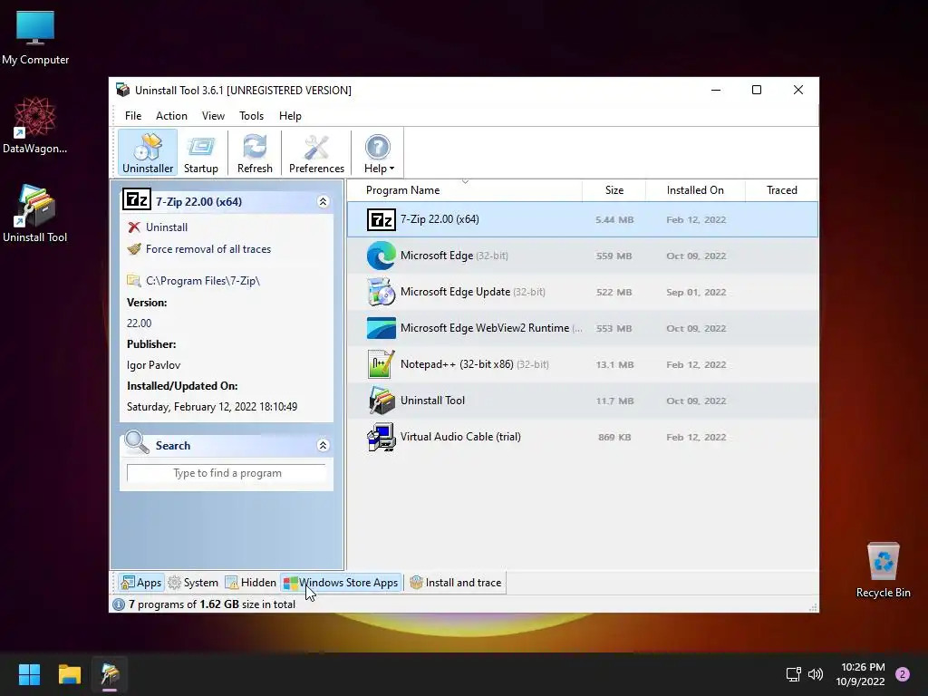Select Virtual Audio Cable (trial) entry

(460, 437)
